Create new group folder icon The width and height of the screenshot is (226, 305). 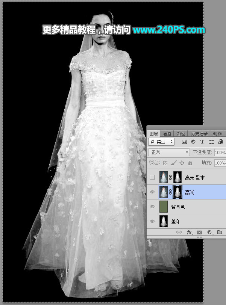220,232
